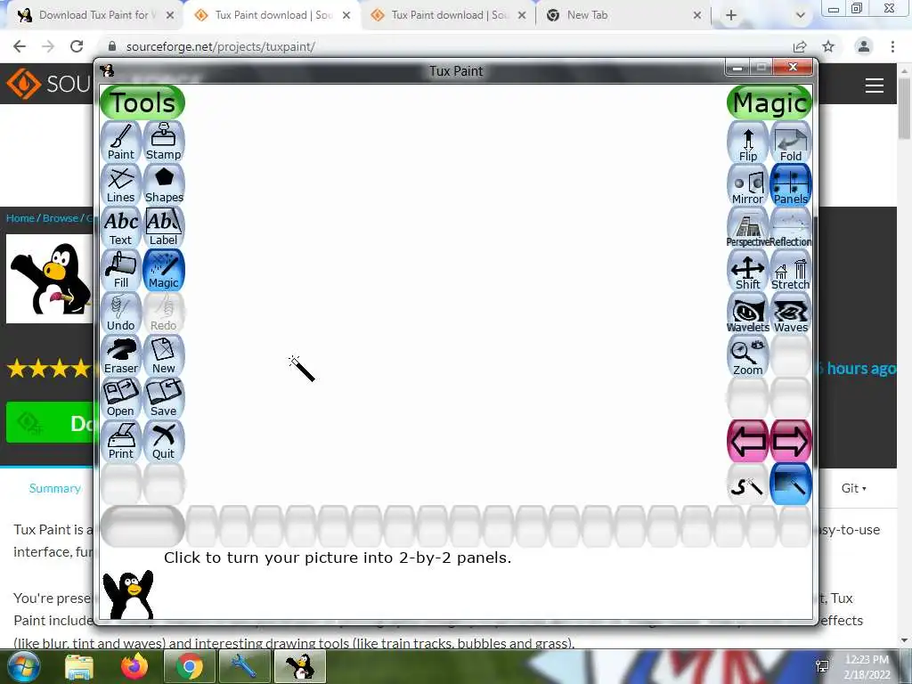Click the Browse breadcrumb link
This screenshot has width=912, height=684.
(61, 218)
